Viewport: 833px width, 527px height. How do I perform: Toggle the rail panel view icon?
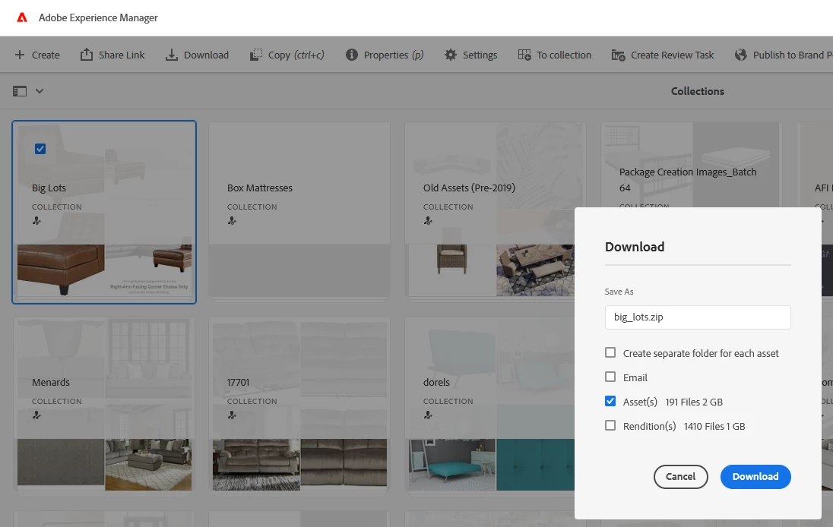point(20,91)
